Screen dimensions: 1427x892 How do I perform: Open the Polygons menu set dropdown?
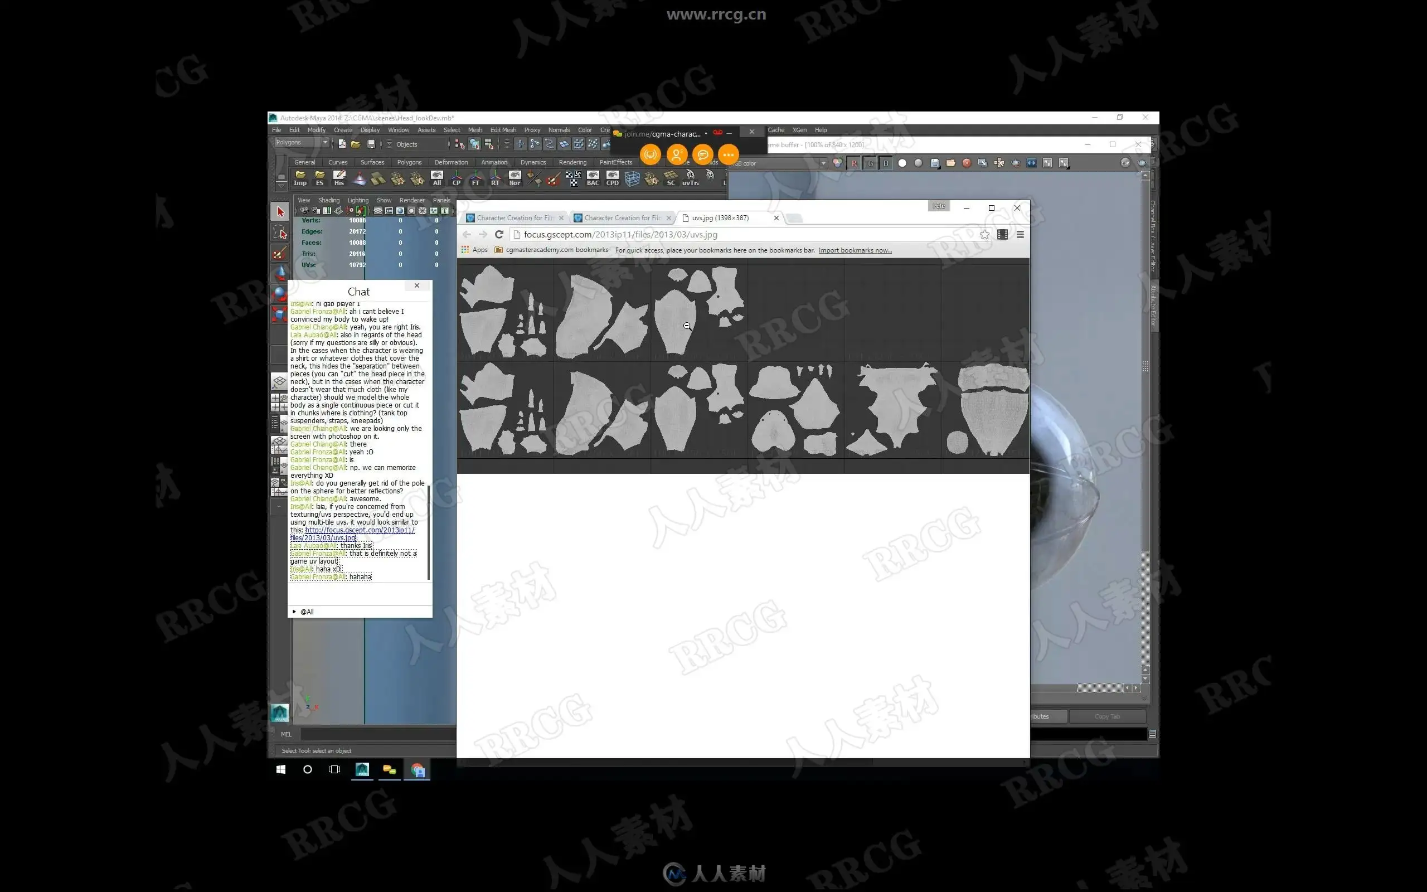point(302,142)
